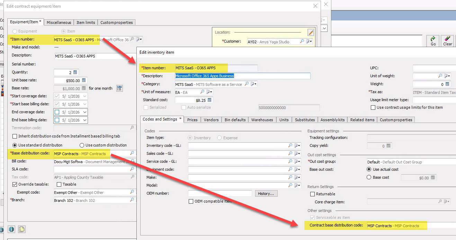The height and width of the screenshot is (240, 456).
Task: Enable Use contract usage limits for this item
Action: coord(373,107)
